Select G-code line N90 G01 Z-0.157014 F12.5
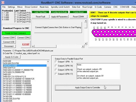Viewport: 136px width, 102px height. click(x=15, y=76)
